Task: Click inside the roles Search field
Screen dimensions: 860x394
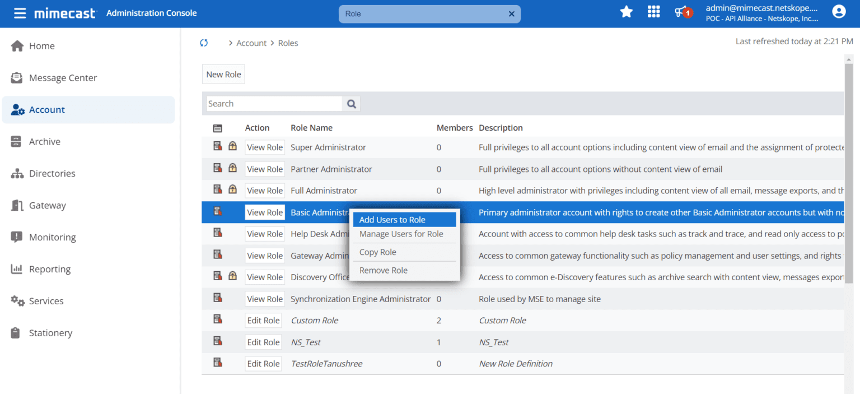Action: (274, 103)
